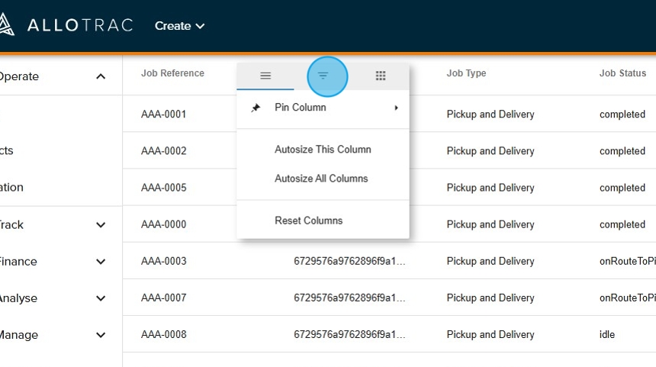
Task: Click job reference AAA-0008 cell
Action: click(x=163, y=334)
